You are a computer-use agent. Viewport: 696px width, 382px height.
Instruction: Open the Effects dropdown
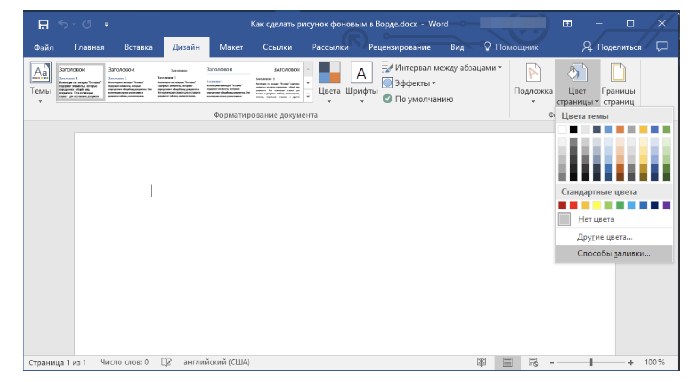[x=409, y=83]
